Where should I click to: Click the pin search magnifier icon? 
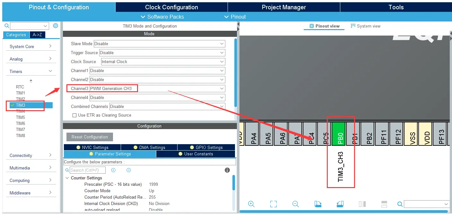(x=400, y=204)
